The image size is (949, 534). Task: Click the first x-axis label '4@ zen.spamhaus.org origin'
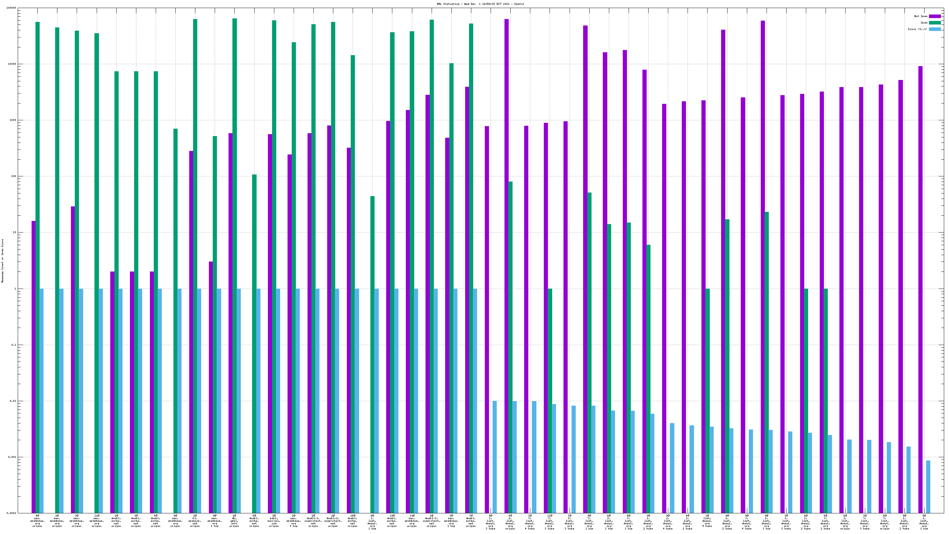point(37,521)
